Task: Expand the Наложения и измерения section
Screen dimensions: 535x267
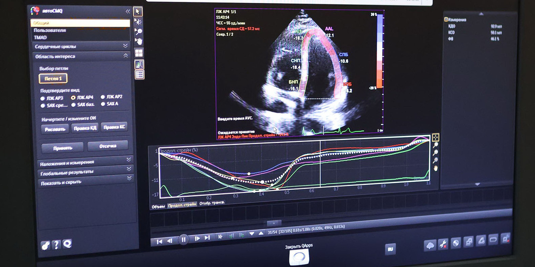Action: pyautogui.click(x=85, y=163)
